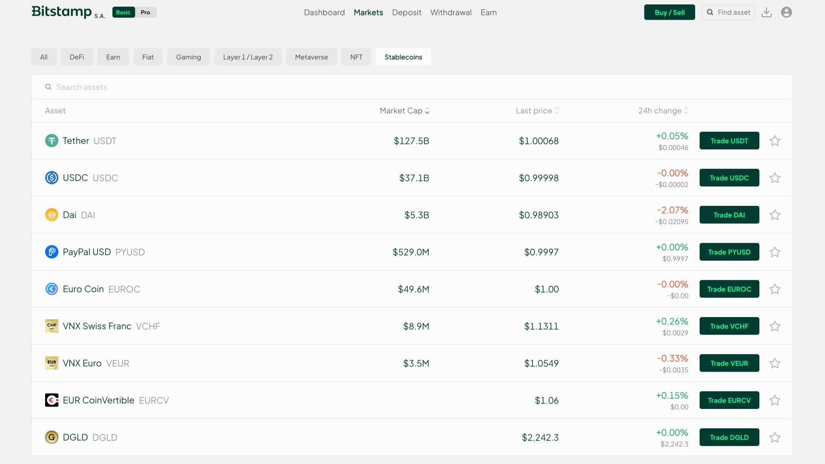Open the Markets page
Image resolution: width=825 pixels, height=464 pixels.
pos(368,12)
